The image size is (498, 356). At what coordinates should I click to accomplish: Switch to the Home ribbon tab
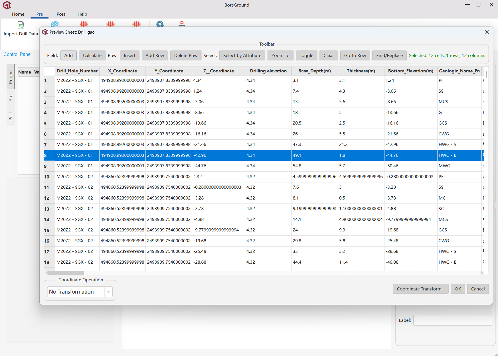[18, 14]
